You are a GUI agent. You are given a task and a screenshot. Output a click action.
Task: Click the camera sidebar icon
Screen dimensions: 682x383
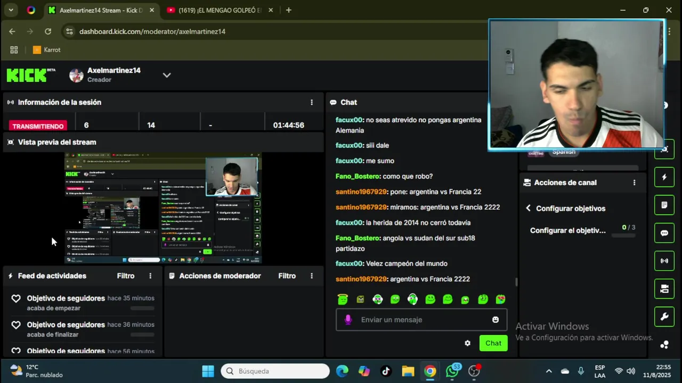[x=664, y=289]
